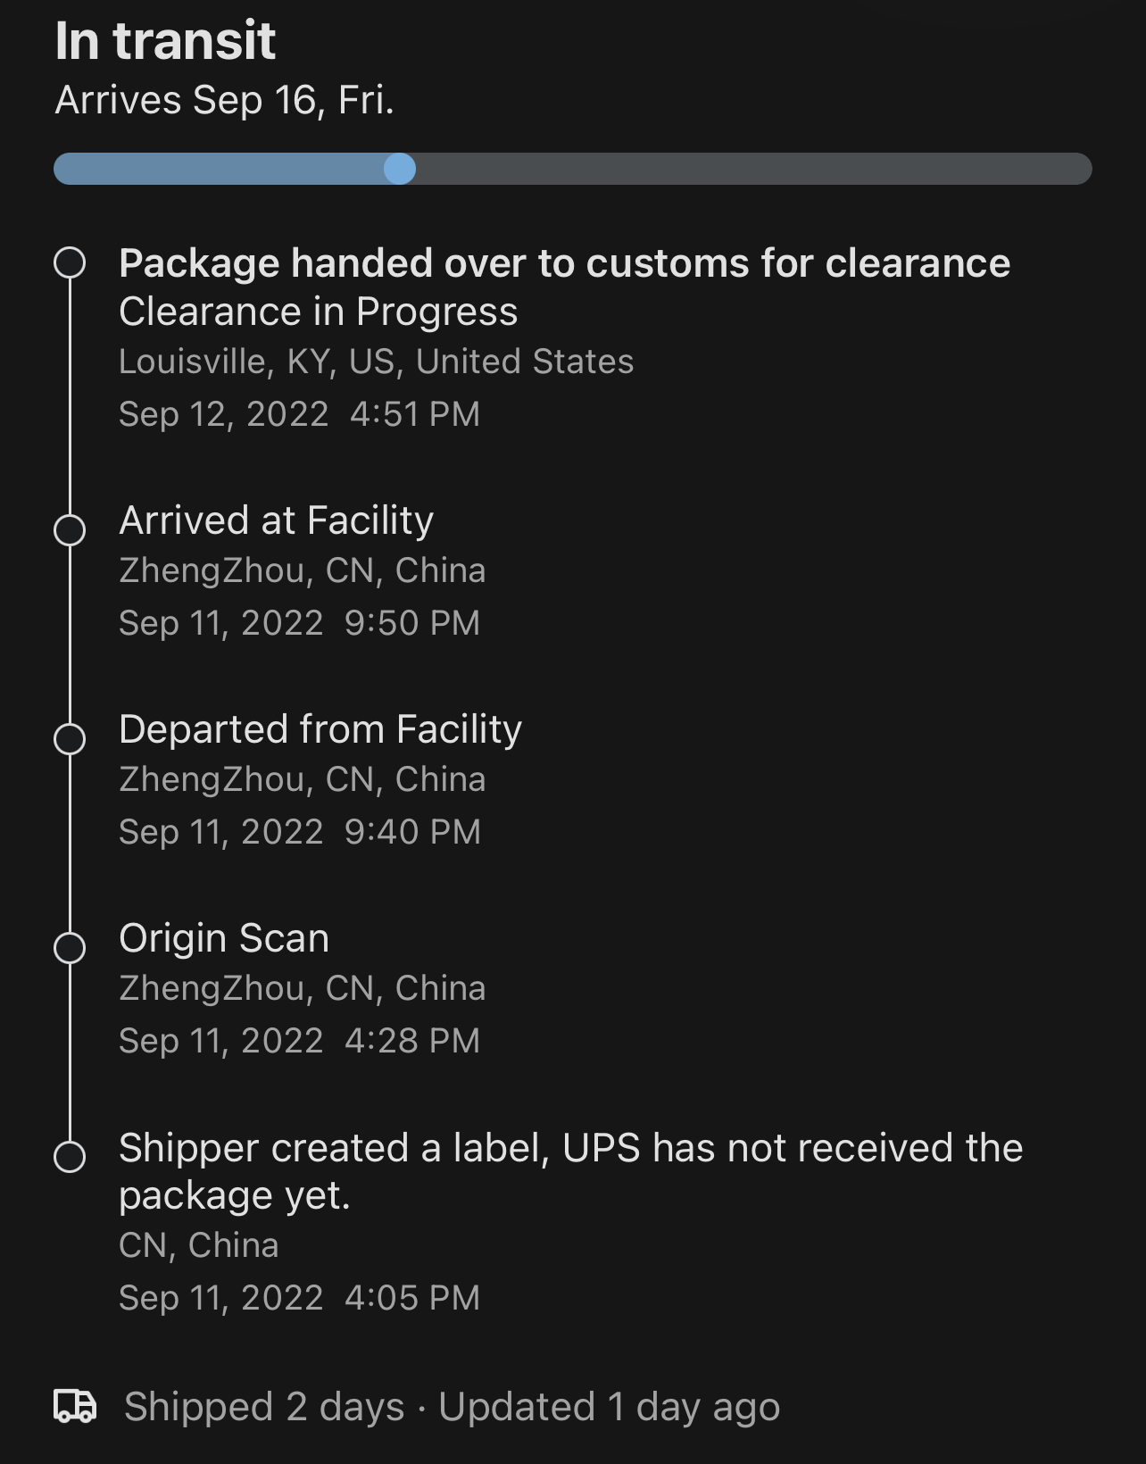Viewport: 1146px width, 1464px height.
Task: Click the unfilled gray progress bar section
Action: [x=750, y=169]
